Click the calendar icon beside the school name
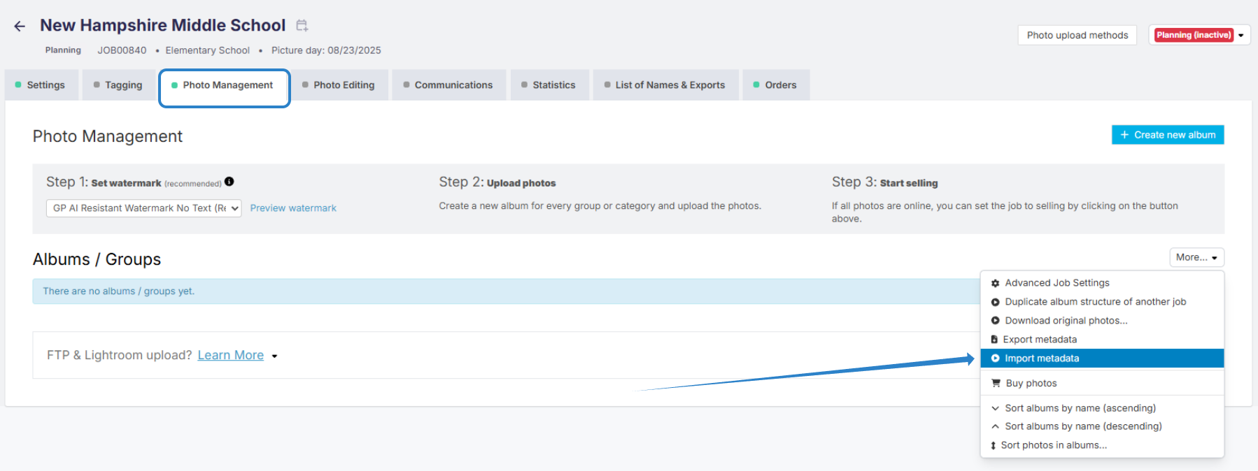Screen dimensions: 1258x471 click(x=302, y=25)
